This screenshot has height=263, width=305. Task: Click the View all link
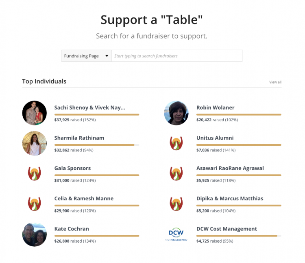point(275,82)
